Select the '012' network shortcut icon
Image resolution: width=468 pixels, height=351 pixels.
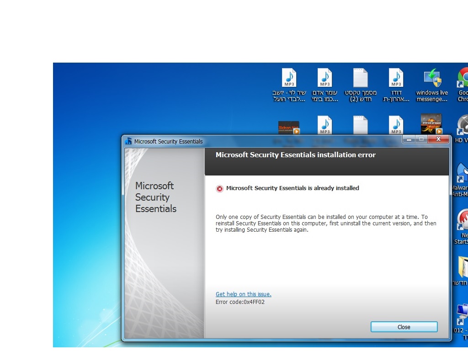(462, 314)
